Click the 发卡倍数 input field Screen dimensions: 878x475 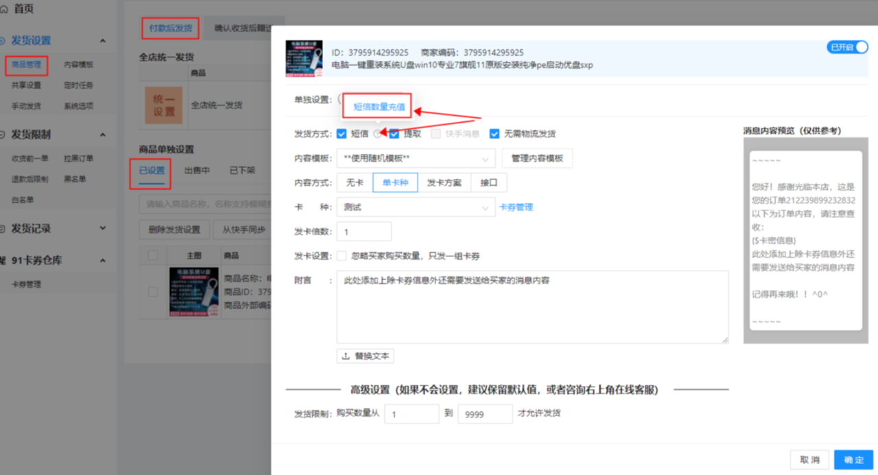tap(364, 232)
